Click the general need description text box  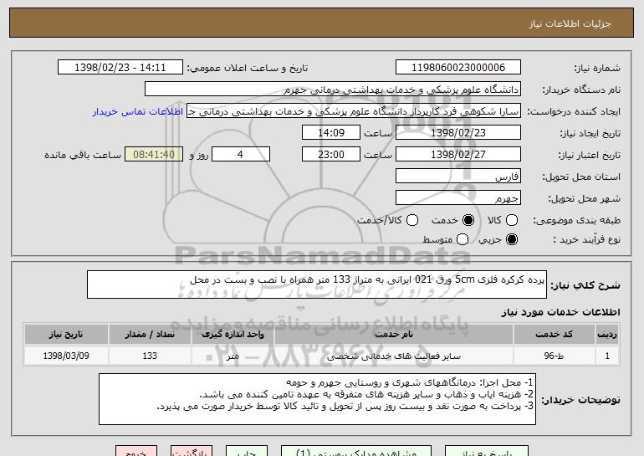coord(317,284)
